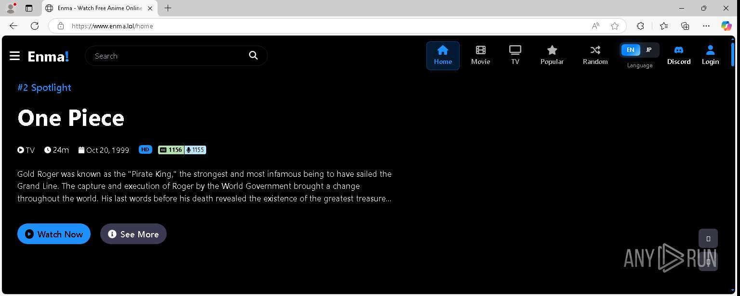740x296 pixels.
Task: Open the Popular anime page
Action: coord(552,56)
